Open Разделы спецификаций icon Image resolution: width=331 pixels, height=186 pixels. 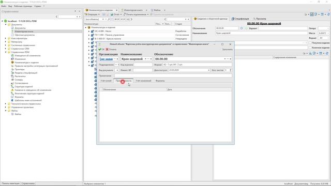click(12, 73)
